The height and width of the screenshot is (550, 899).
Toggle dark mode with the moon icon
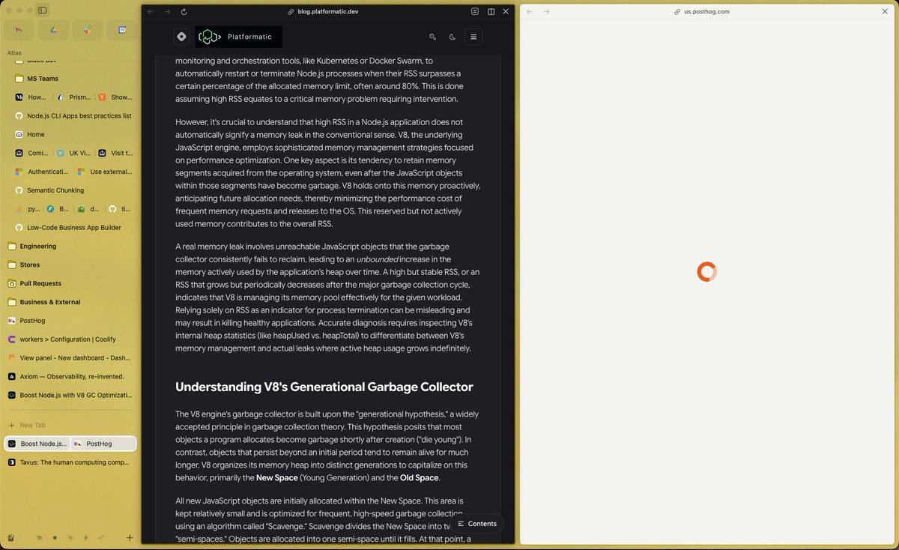452,37
